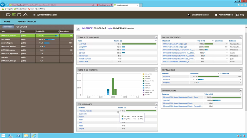
Task: Select the TOP LOGINS tab
Action: [x=21, y=27]
